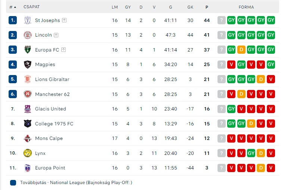Click the green GY badge in Lynx row
The height and width of the screenshot is (190, 284).
[x=251, y=153]
